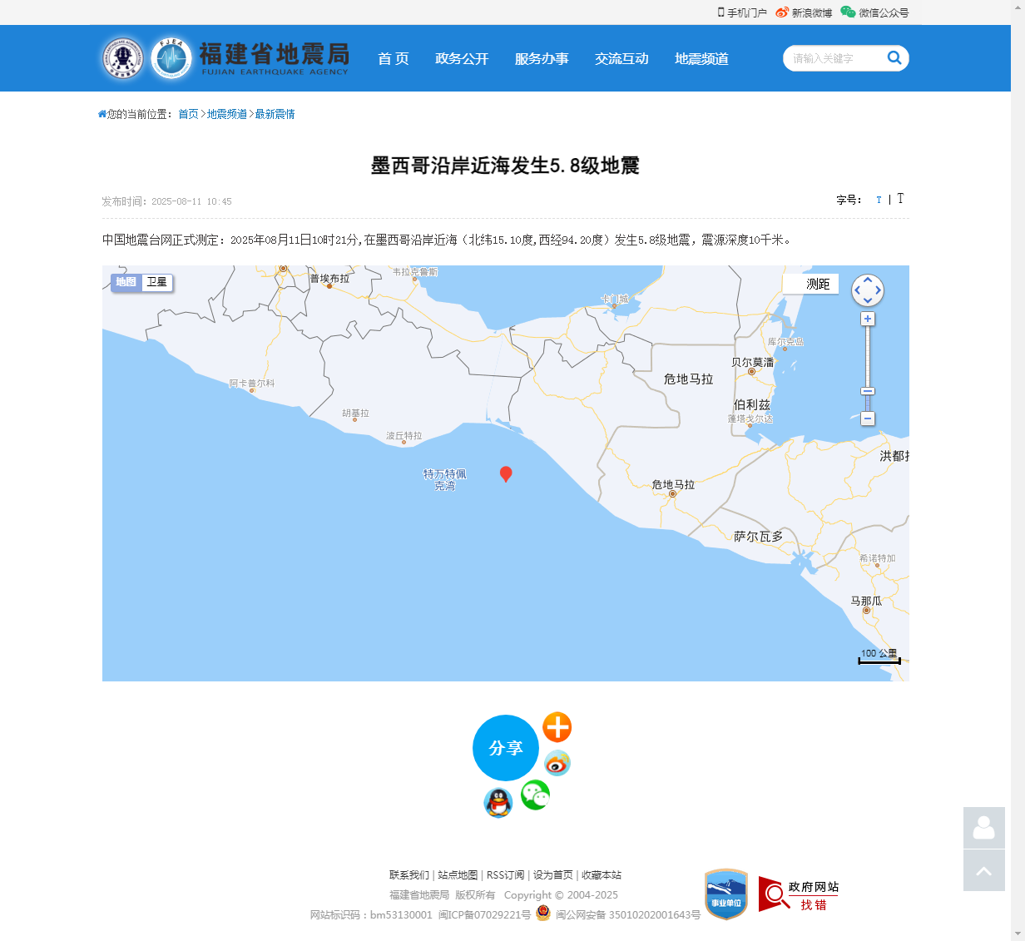This screenshot has height=941, width=1025.
Task: Click the map zoom slider handle
Action: [868, 391]
